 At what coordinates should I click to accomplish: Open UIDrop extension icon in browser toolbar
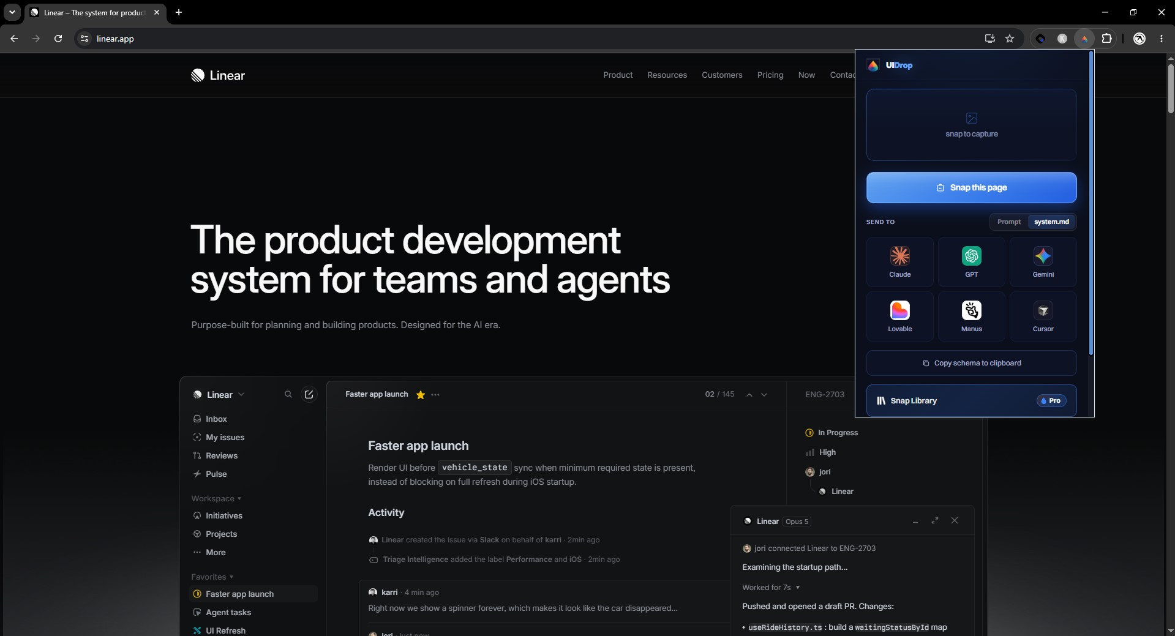(1084, 39)
